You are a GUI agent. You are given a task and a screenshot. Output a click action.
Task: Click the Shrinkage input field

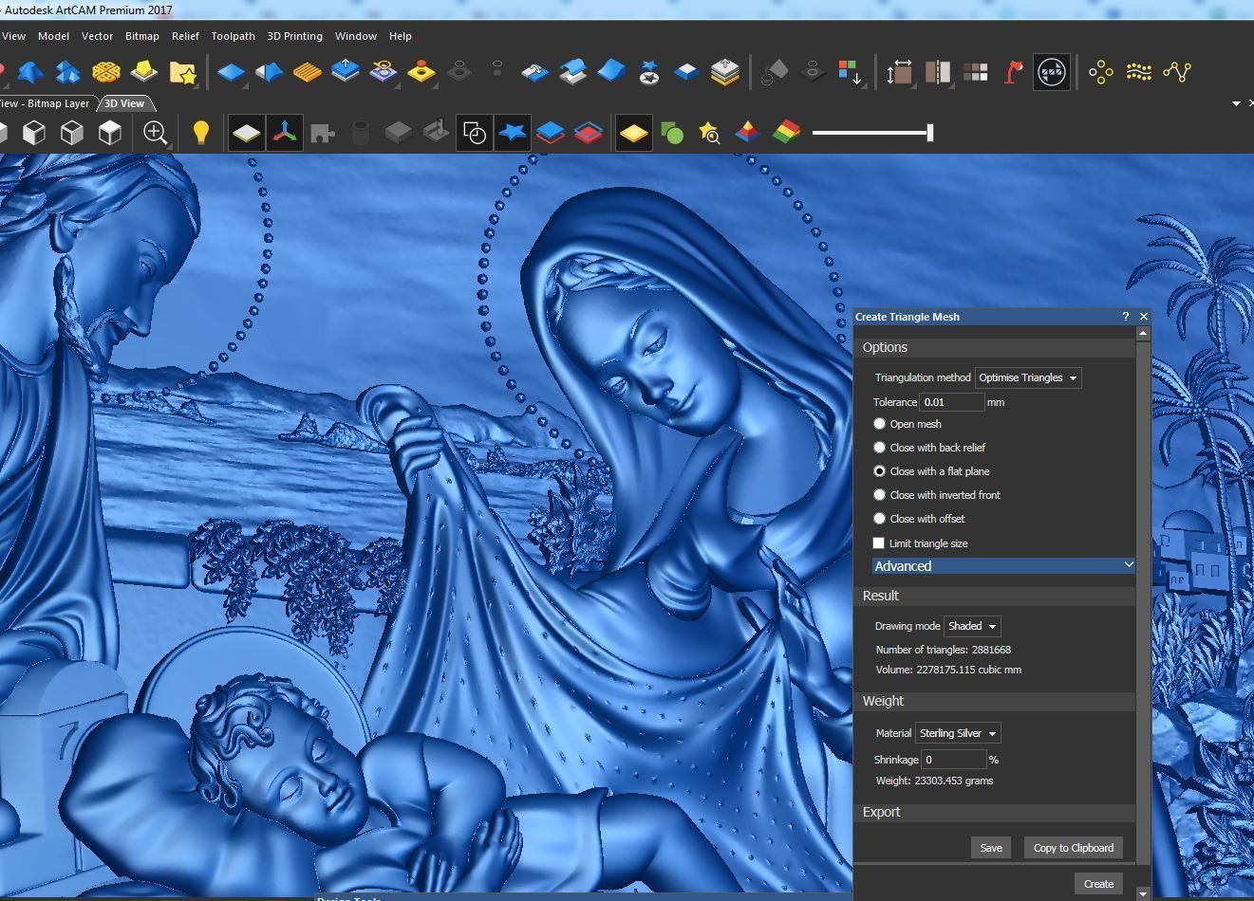954,760
